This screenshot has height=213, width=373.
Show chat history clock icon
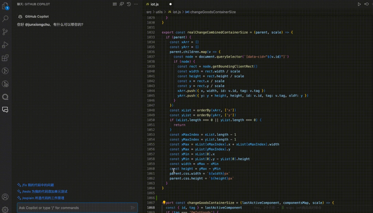[x=129, y=4]
